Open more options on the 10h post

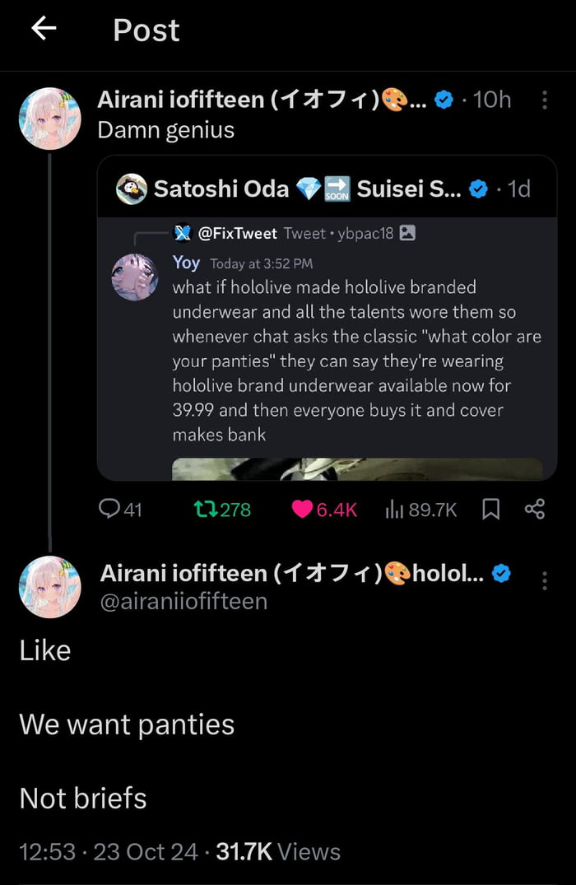[x=545, y=100]
